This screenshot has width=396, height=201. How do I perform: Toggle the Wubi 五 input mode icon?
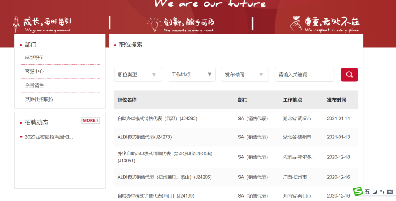coord(367,191)
